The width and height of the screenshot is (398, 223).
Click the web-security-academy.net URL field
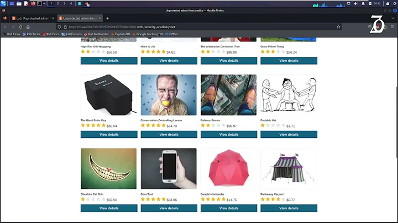199,27
